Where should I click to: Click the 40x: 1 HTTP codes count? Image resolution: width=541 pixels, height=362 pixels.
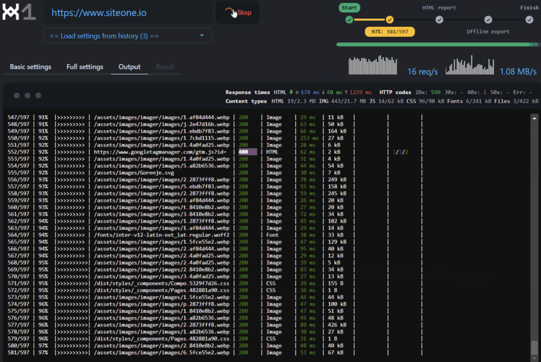477,92
